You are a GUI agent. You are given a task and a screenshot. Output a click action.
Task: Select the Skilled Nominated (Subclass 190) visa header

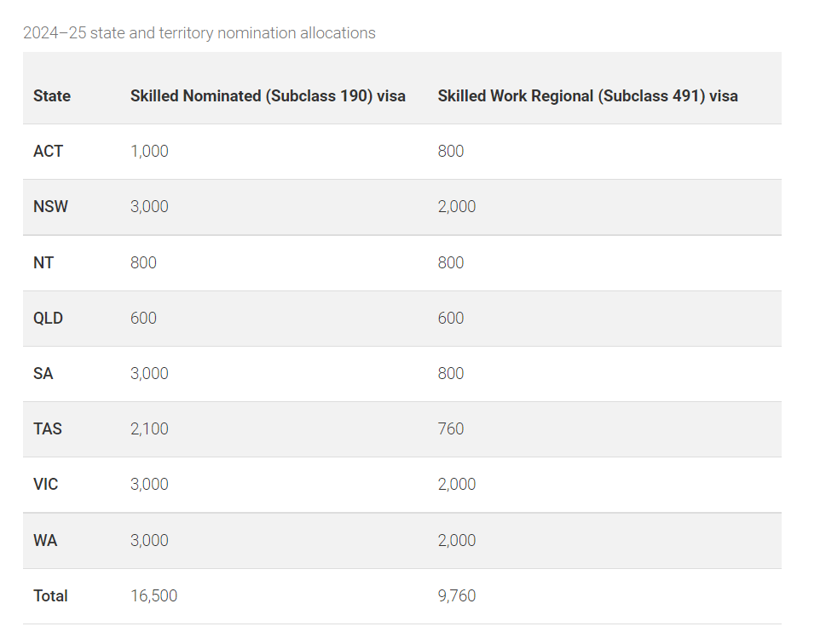268,96
